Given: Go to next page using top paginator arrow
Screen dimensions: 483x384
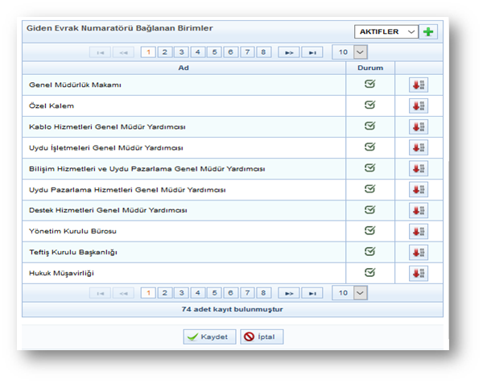Looking at the screenshot, I should 288,52.
